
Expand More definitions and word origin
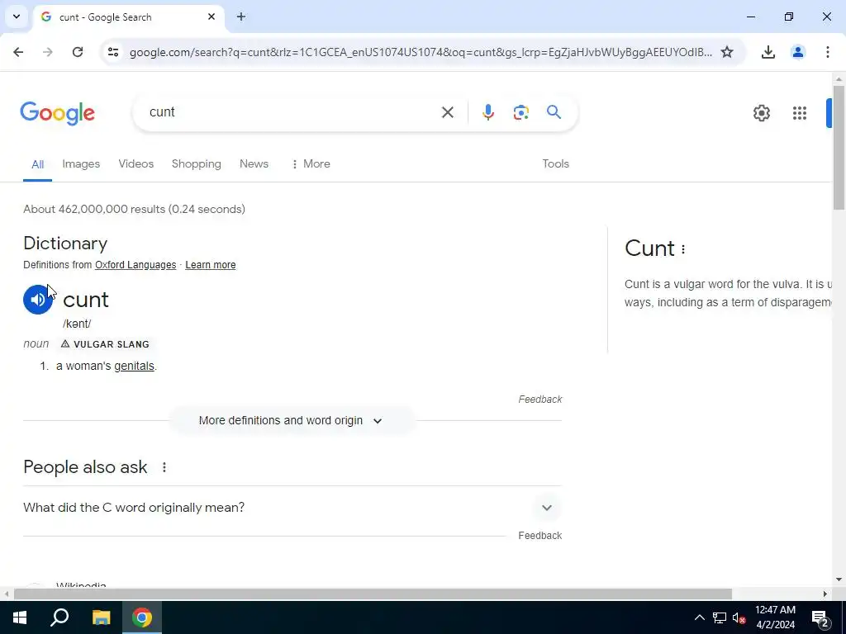click(x=292, y=420)
